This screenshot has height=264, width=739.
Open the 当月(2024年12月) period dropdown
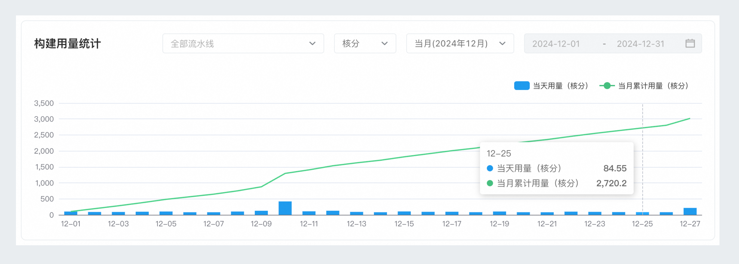click(x=459, y=44)
